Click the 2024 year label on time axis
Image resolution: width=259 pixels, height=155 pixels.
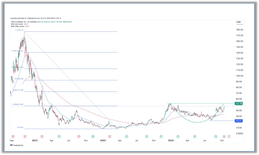(171, 140)
